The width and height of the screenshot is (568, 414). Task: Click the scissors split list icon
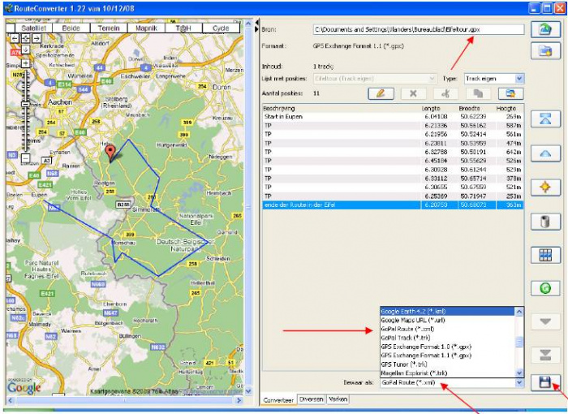[445, 93]
